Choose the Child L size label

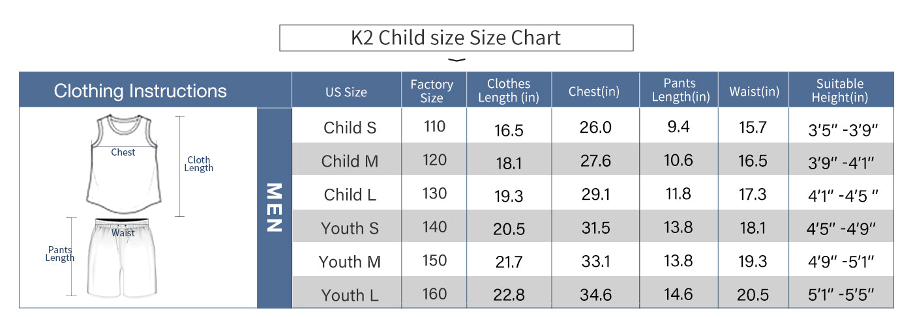pos(350,195)
